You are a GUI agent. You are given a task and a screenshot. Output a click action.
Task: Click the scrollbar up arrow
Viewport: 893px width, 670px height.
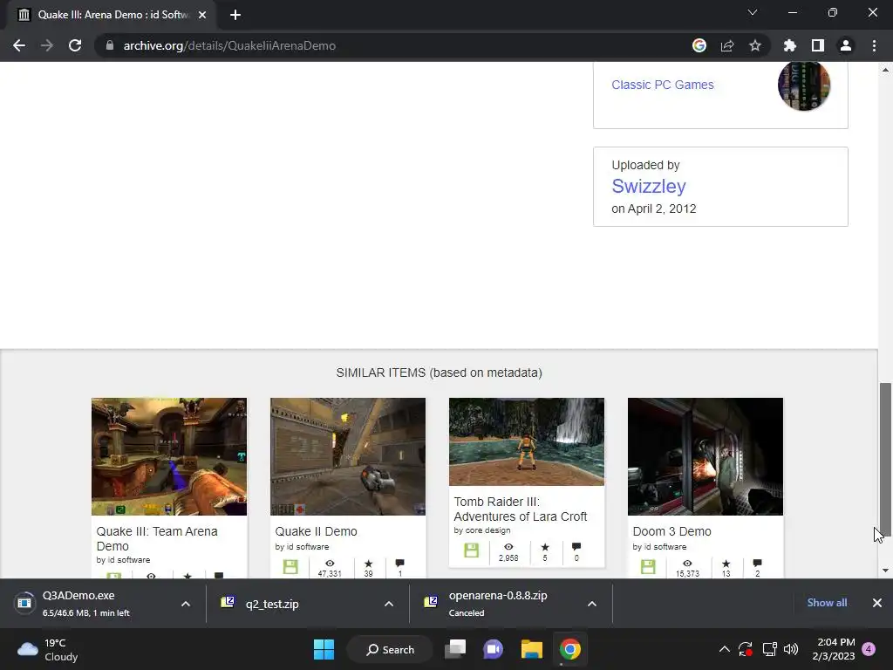click(885, 70)
